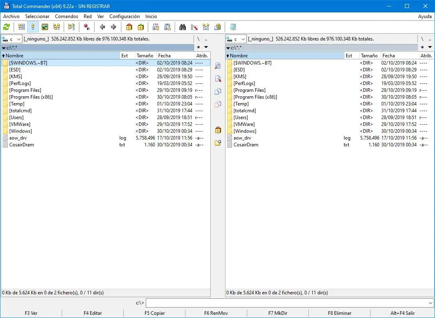Switch to thumbnail view icon

click(x=45, y=27)
